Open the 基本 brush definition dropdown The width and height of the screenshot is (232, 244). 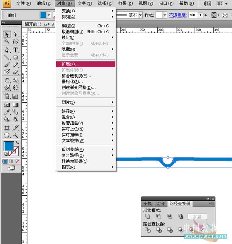pyautogui.click(x=140, y=15)
